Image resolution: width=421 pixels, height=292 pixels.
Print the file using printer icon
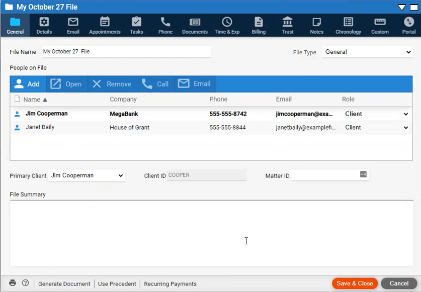13,283
